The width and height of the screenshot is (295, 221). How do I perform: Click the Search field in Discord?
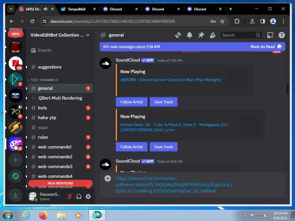241,35
